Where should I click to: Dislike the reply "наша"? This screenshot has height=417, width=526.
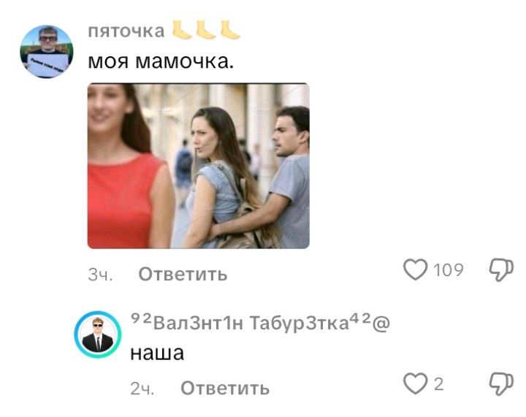click(501, 384)
